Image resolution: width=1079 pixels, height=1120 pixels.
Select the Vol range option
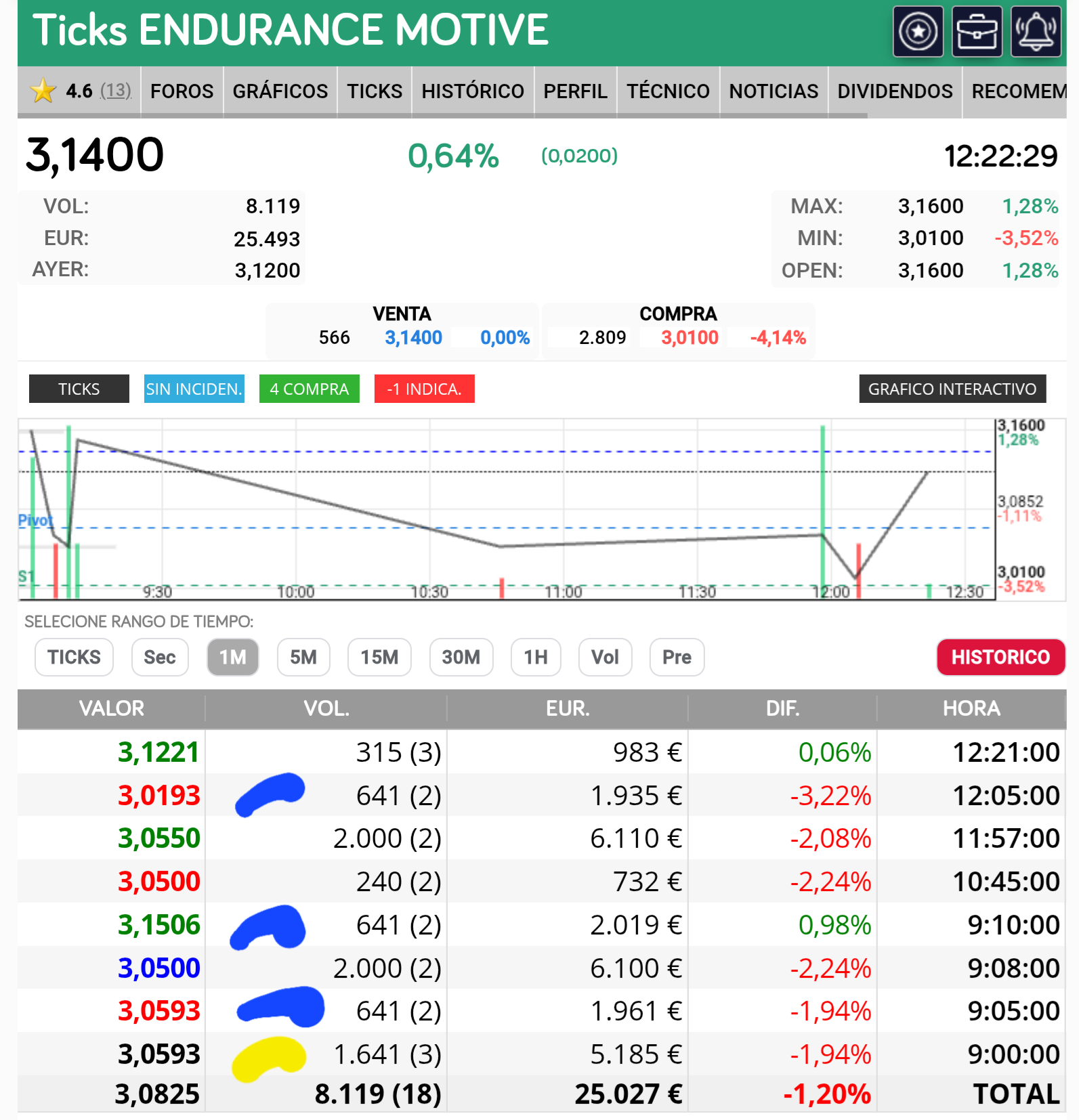tap(604, 657)
